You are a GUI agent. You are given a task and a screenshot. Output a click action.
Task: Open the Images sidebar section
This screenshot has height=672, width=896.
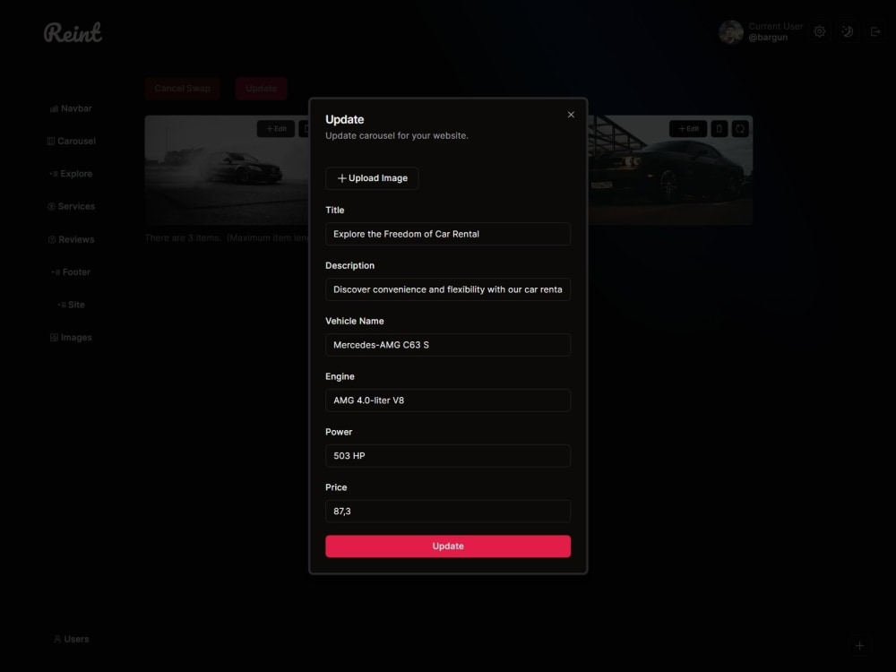[71, 337]
